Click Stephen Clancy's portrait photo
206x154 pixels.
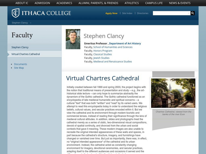coord(73,39)
